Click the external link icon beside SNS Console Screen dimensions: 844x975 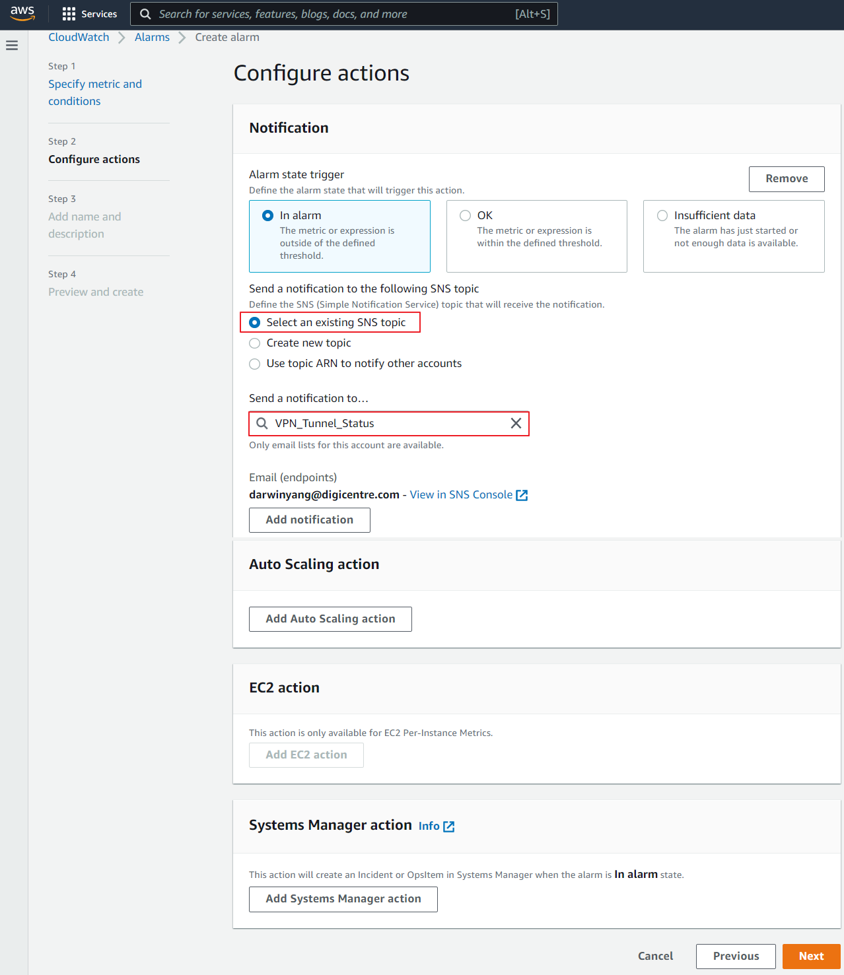tap(522, 495)
